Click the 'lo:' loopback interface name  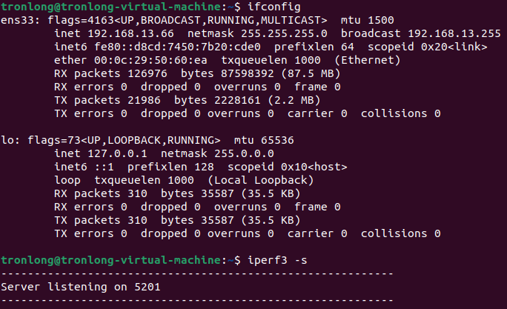[10, 140]
